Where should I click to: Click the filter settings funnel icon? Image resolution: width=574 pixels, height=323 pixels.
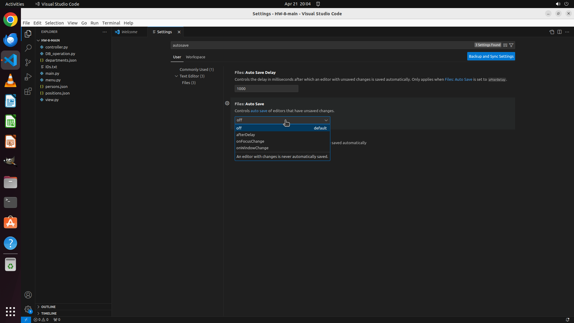(x=511, y=45)
